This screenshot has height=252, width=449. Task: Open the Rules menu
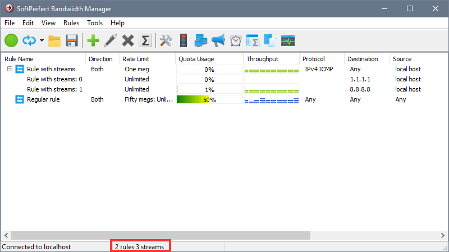click(71, 23)
